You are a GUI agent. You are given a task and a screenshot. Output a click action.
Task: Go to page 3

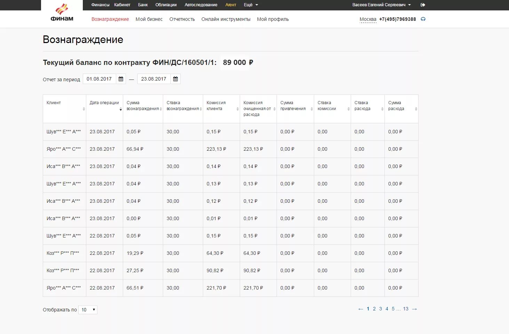tap(381, 309)
